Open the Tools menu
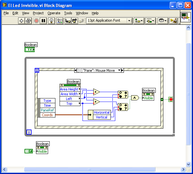Image resolution: width=193 pixels, height=174 pixels. [x=68, y=13]
